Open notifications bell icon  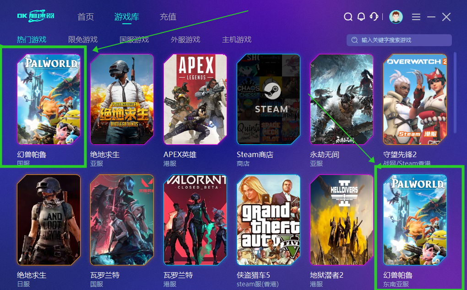click(x=361, y=16)
